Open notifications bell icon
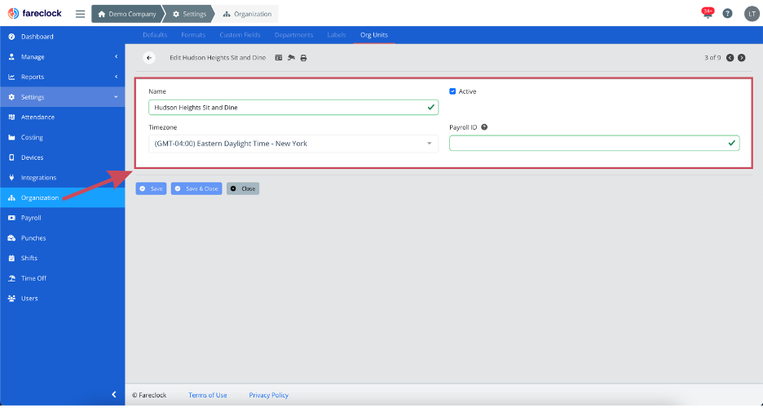763x408 pixels. [708, 14]
